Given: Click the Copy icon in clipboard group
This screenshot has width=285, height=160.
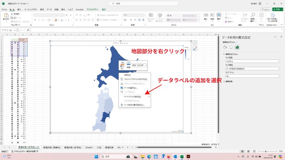Looking at the screenshot, I should click(12, 18).
